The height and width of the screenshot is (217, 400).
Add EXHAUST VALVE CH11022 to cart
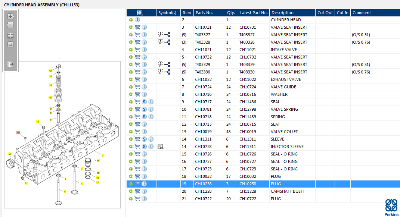pyautogui.click(x=137, y=79)
